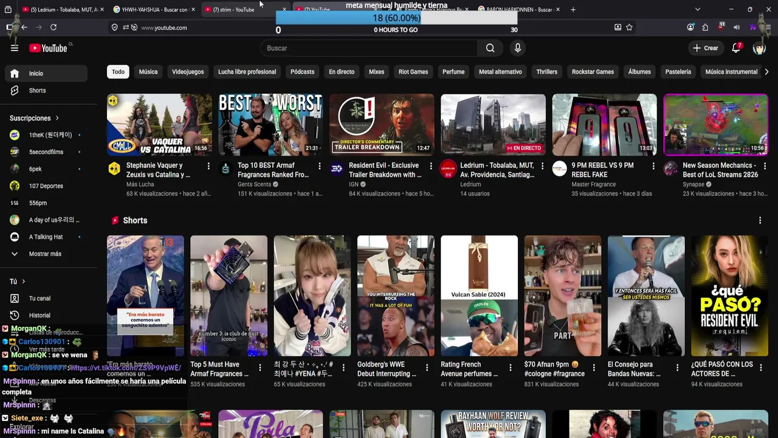Select the Música filter chip
The height and width of the screenshot is (438, 778).
(x=148, y=72)
